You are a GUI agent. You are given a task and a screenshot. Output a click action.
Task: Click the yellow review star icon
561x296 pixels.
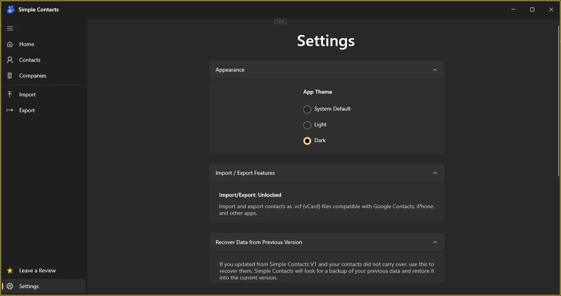tap(10, 270)
